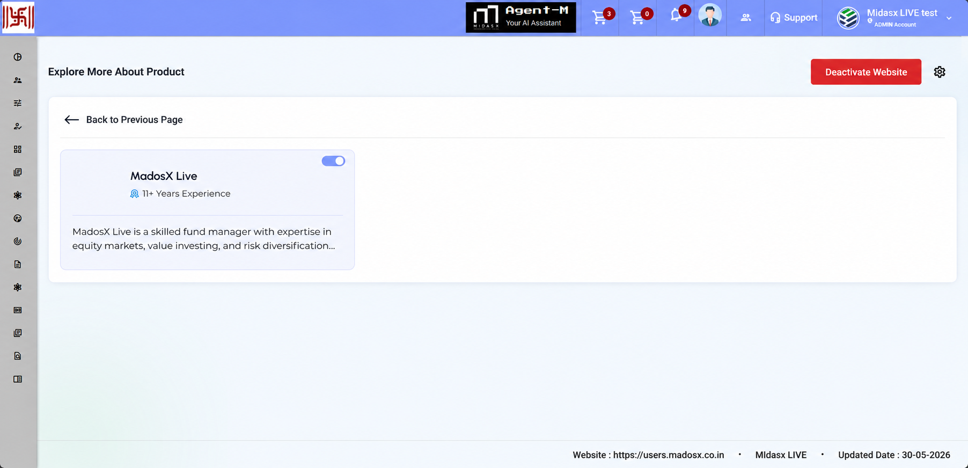968x468 pixels.
Task: Click the red swastik logo in top-left
Action: pyautogui.click(x=18, y=17)
